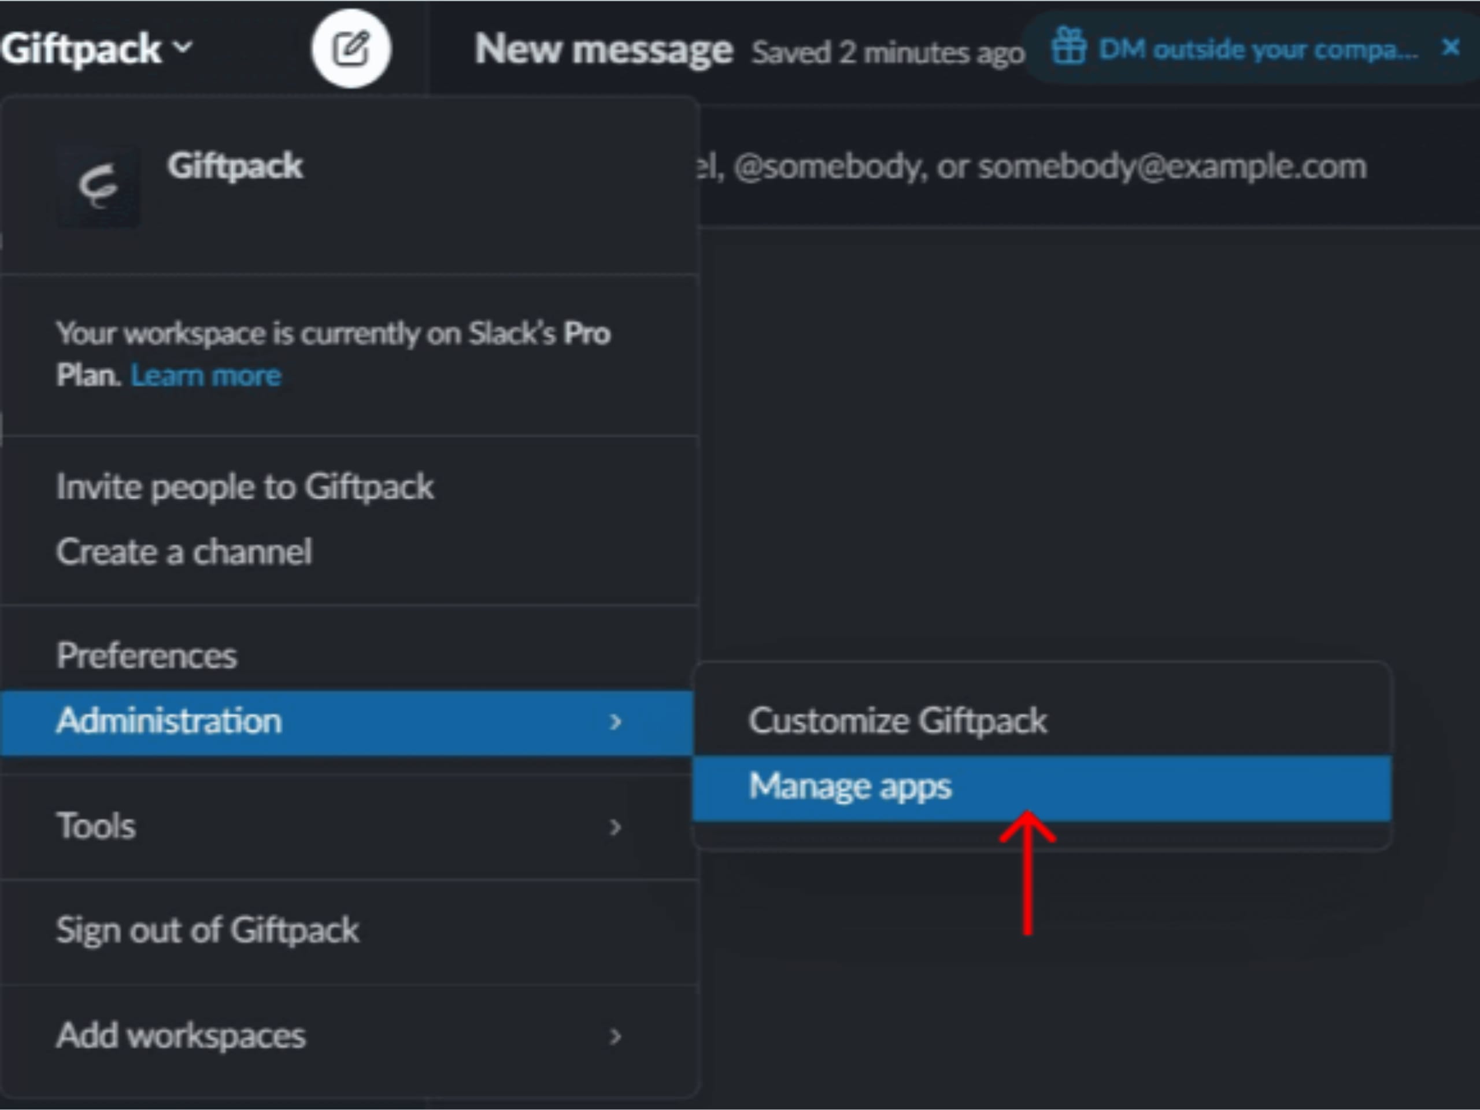Viewport: 1480px width, 1110px height.
Task: Choose Customize Giftpack in submenu
Action: coord(1042,721)
